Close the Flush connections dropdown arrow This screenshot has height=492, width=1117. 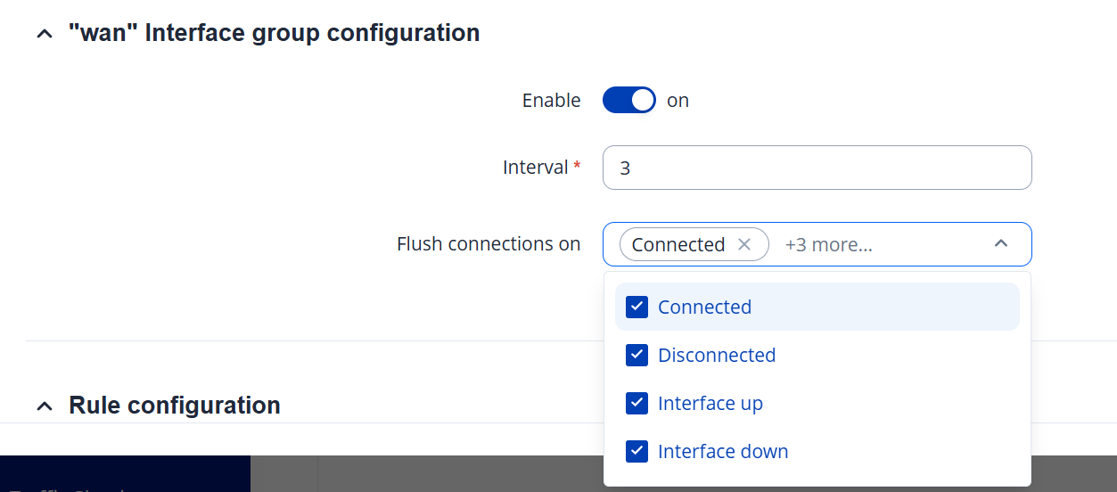[x=1001, y=244]
